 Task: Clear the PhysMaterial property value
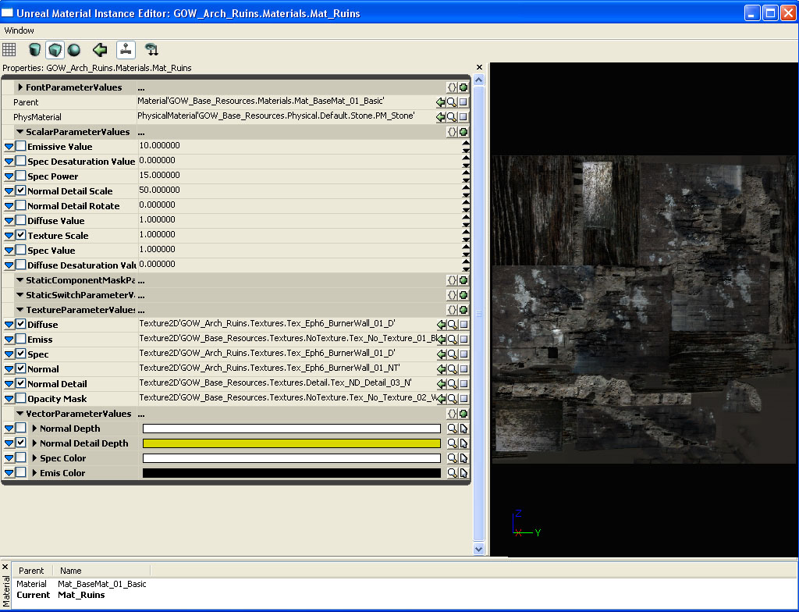[x=463, y=117]
